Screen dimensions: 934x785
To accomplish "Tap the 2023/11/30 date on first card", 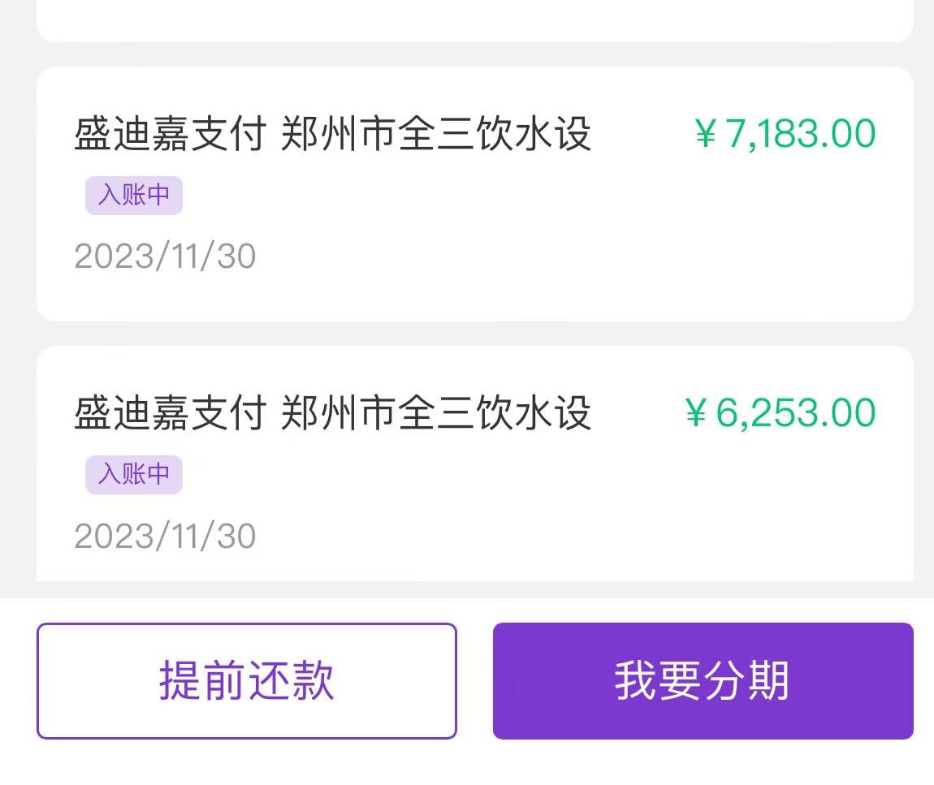I will [x=165, y=256].
